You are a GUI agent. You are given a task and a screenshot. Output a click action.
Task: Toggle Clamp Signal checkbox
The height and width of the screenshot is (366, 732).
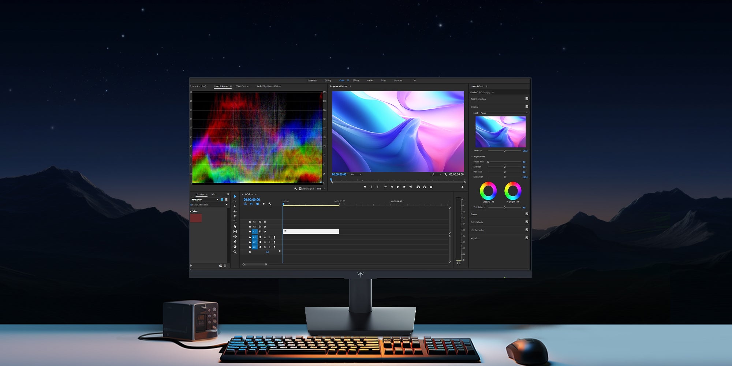pyautogui.click(x=300, y=189)
